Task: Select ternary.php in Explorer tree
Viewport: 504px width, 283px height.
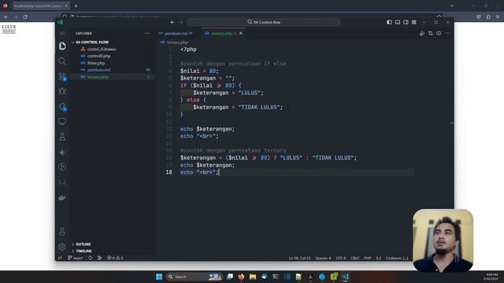Action: point(98,77)
